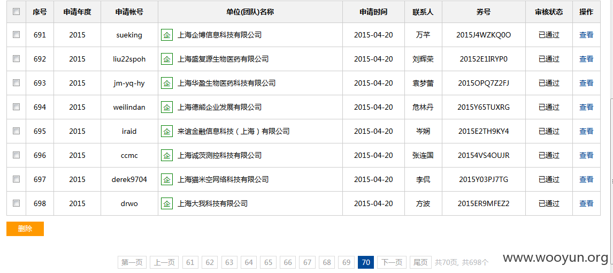Open 查看 link for derek9704 row
This screenshot has width=613, height=273.
586,179
